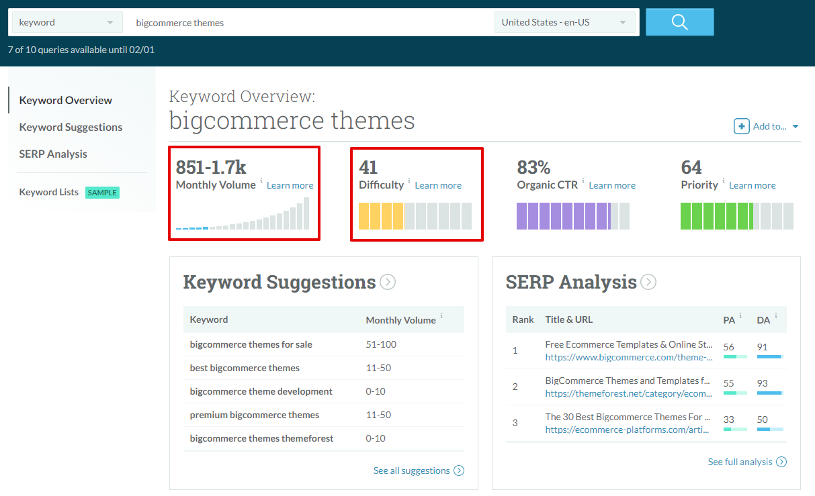Click Learn more beside Organic CTR
The height and width of the screenshot is (496, 815).
click(612, 185)
